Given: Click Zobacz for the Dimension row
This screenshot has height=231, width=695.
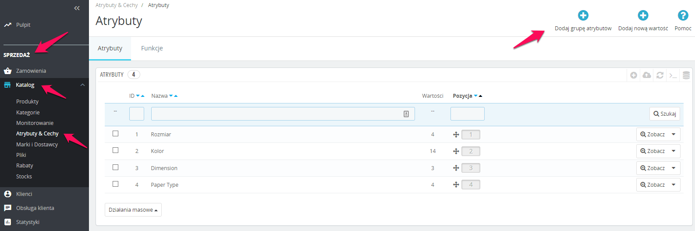Looking at the screenshot, I should point(652,168).
